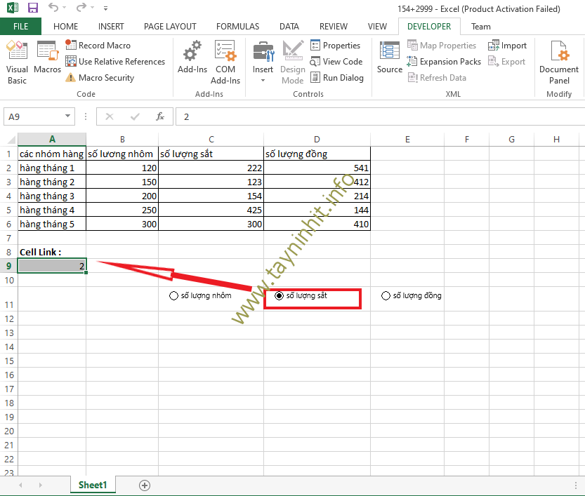Screen dimensions: 585x496
Task: Expand the Insert controls dropdown
Action: click(x=263, y=80)
